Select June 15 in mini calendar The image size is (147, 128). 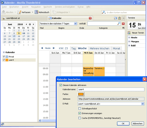point(14,36)
